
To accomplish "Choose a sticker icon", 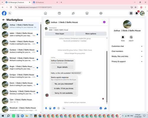I will 54,108.
